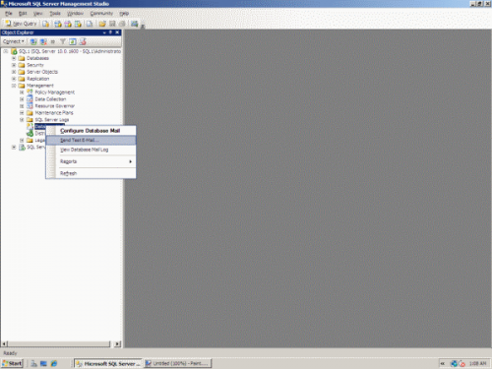Click the Object Explorer auto-hide pin icon

[x=110, y=32]
